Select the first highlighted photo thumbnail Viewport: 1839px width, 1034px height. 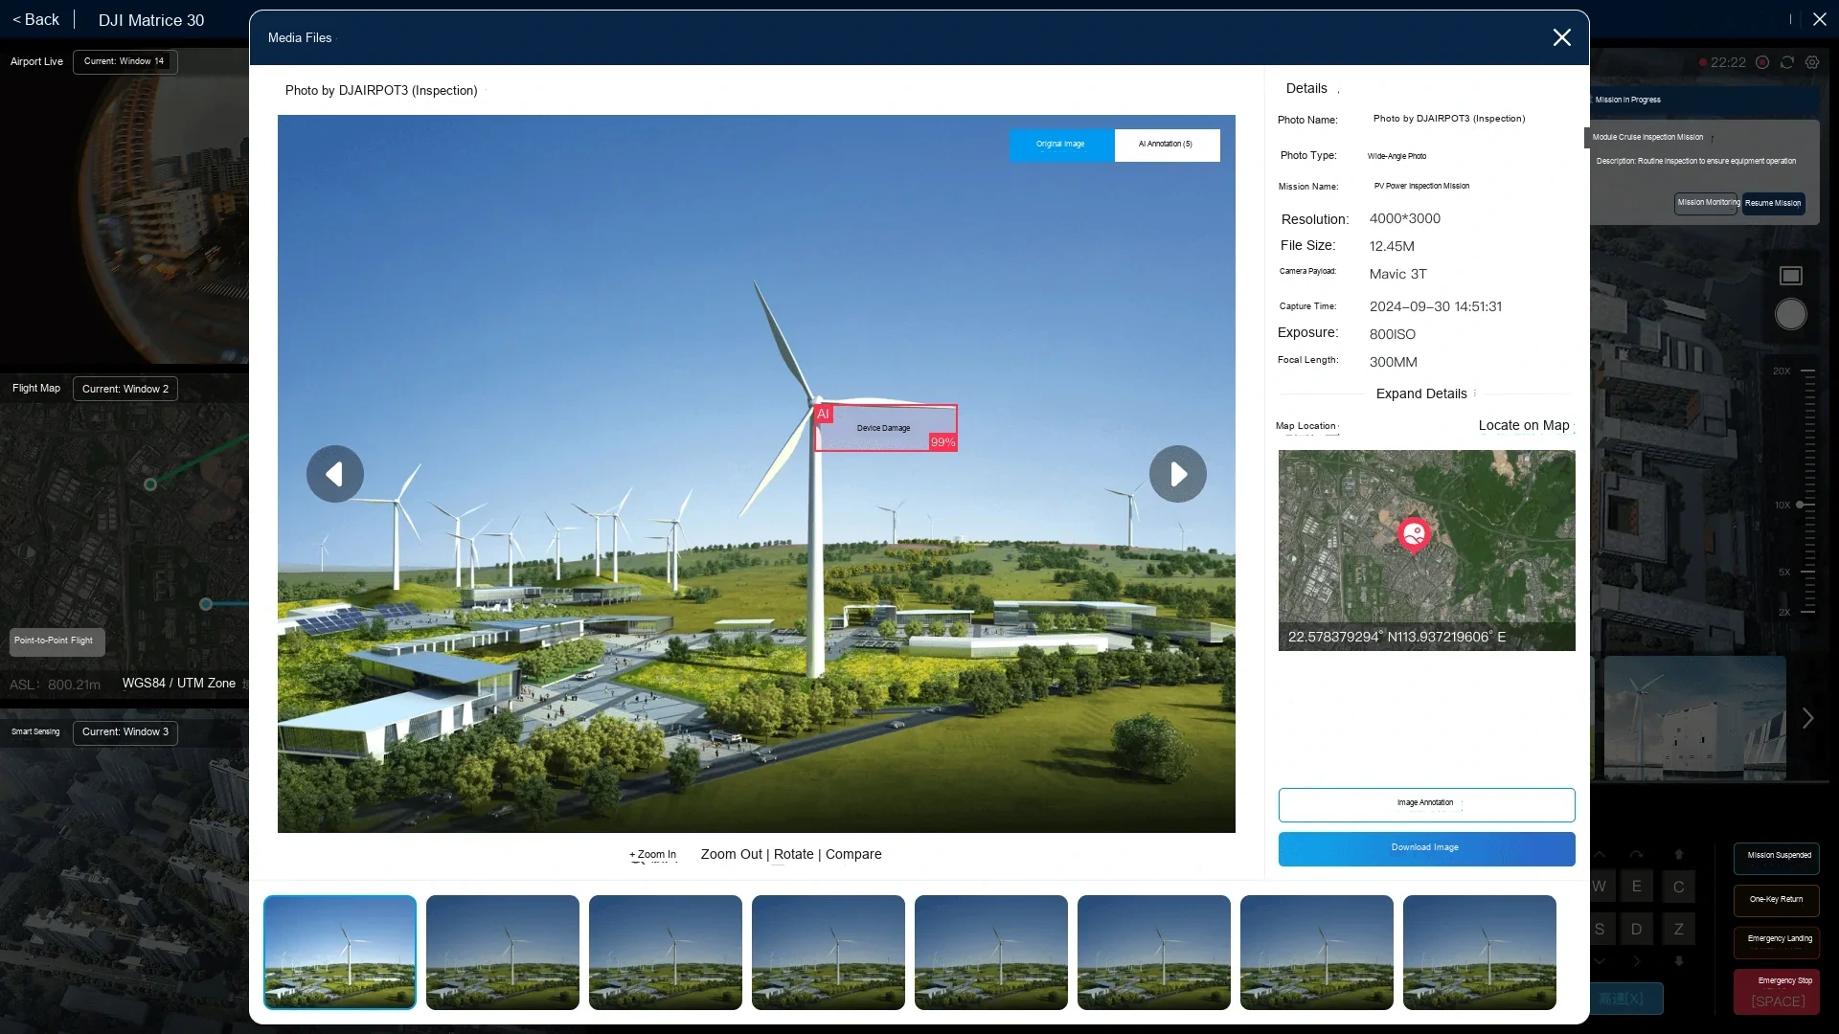pyautogui.click(x=340, y=952)
